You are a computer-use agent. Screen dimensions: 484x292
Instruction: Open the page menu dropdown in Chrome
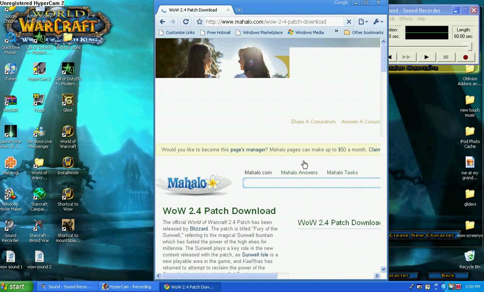[361, 21]
